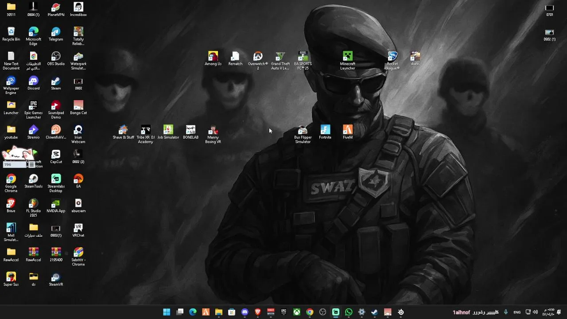Select the Overwatch 2 shortcut
The image size is (567, 319).
[258, 61]
